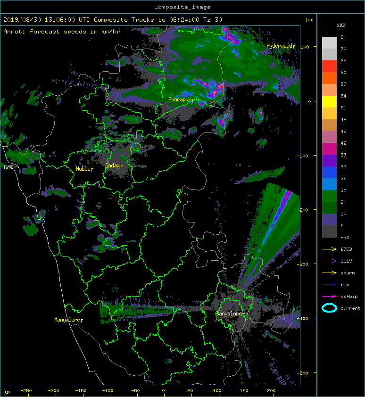Pick the gold swatch between 51 and 48

click(329, 114)
